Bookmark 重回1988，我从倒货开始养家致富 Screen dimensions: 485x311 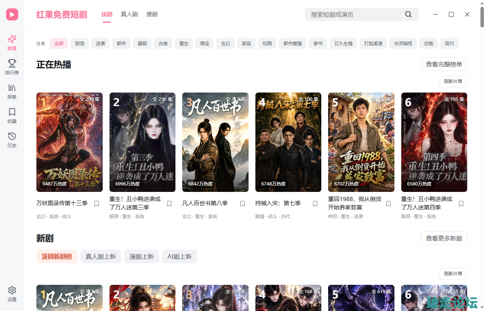388,204
